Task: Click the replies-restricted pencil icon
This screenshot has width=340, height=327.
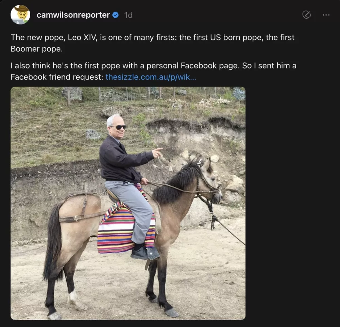Action: (x=306, y=15)
